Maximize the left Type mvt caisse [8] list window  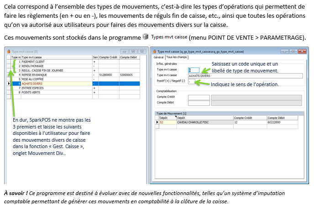132,52
